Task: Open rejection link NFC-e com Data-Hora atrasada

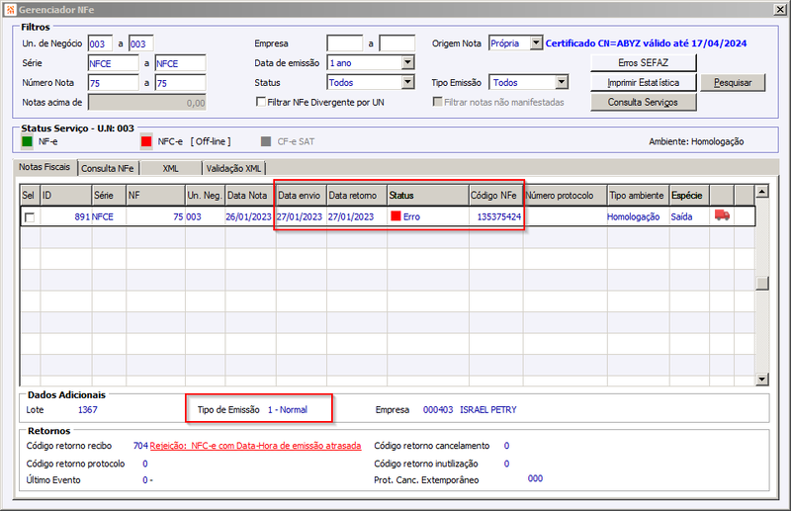Action: (x=255, y=446)
